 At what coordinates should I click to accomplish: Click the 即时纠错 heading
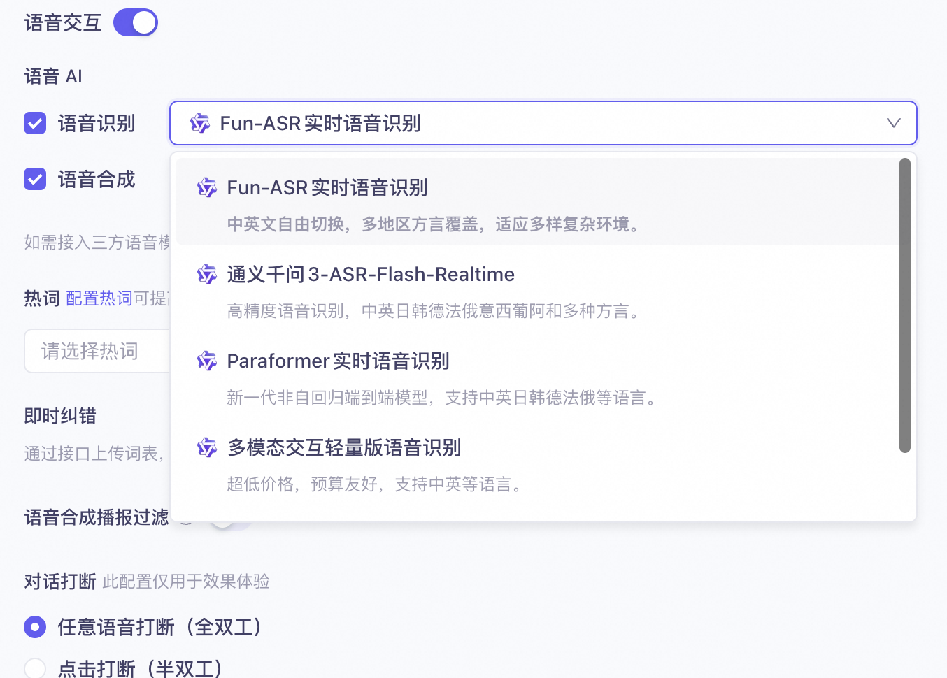pos(60,416)
